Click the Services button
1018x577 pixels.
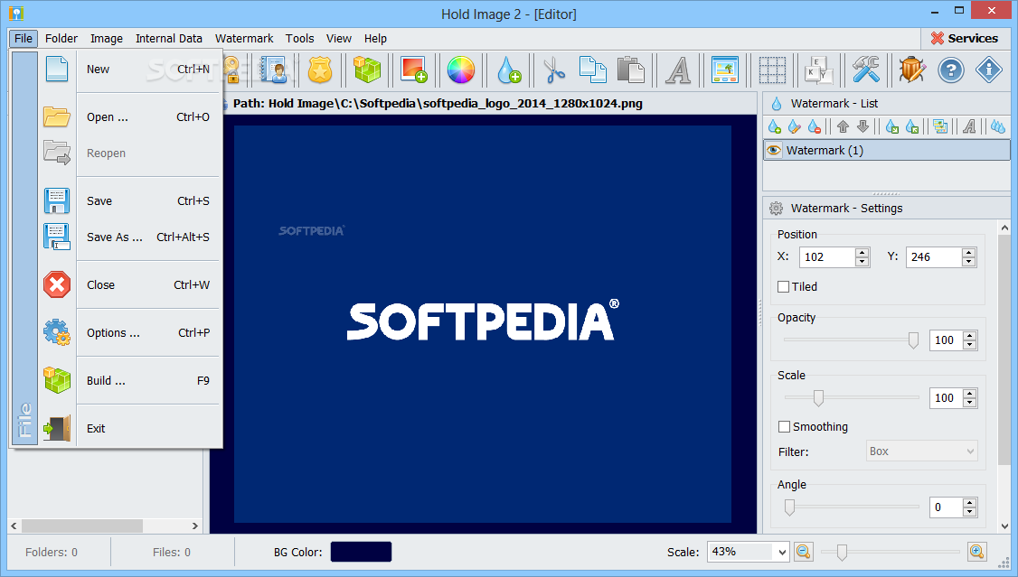click(x=964, y=38)
